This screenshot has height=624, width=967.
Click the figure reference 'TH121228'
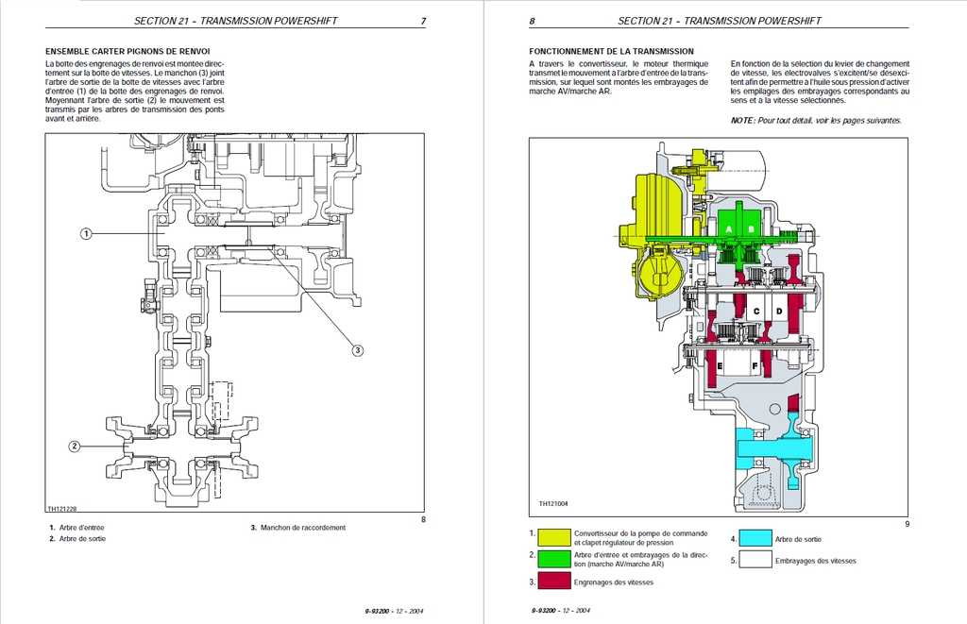click(61, 509)
